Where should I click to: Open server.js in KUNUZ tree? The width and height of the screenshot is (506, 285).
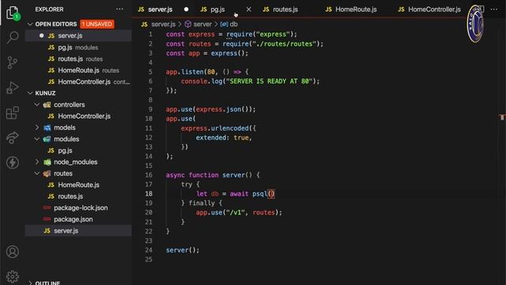pyautogui.click(x=78, y=230)
